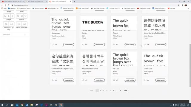Image resolution: width=191 pixels, height=107 pixels.
Task: Reload the page with browser refresh icon
Action: [9, 5]
